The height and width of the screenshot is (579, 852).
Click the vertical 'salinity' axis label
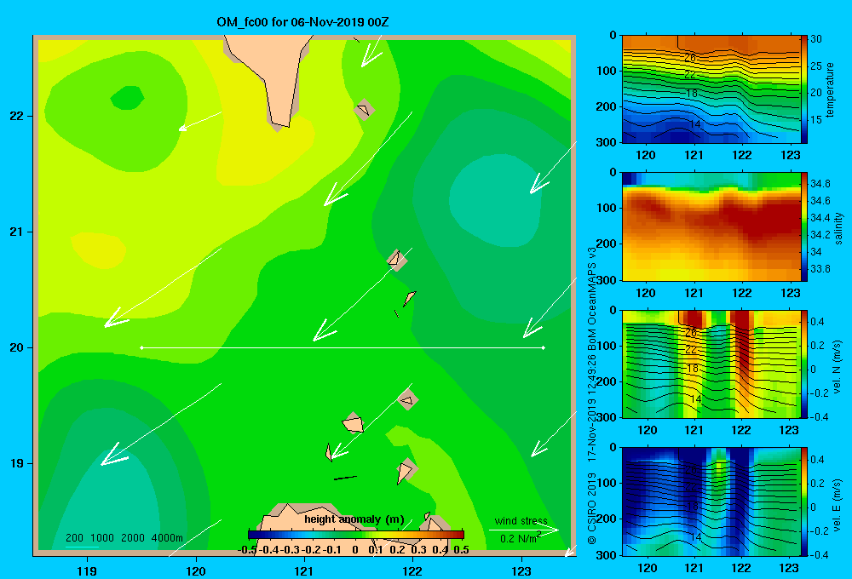[838, 228]
